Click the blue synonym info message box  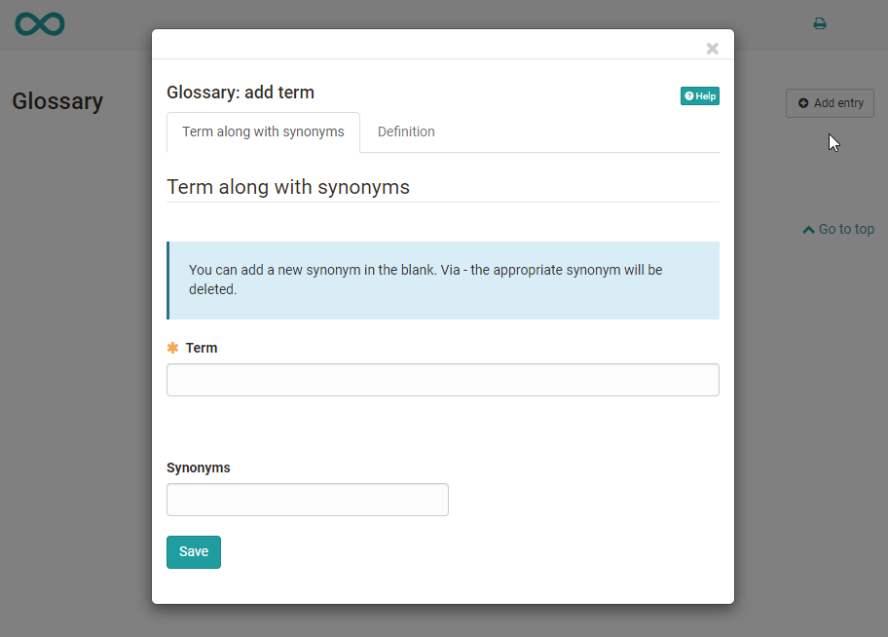pos(442,281)
